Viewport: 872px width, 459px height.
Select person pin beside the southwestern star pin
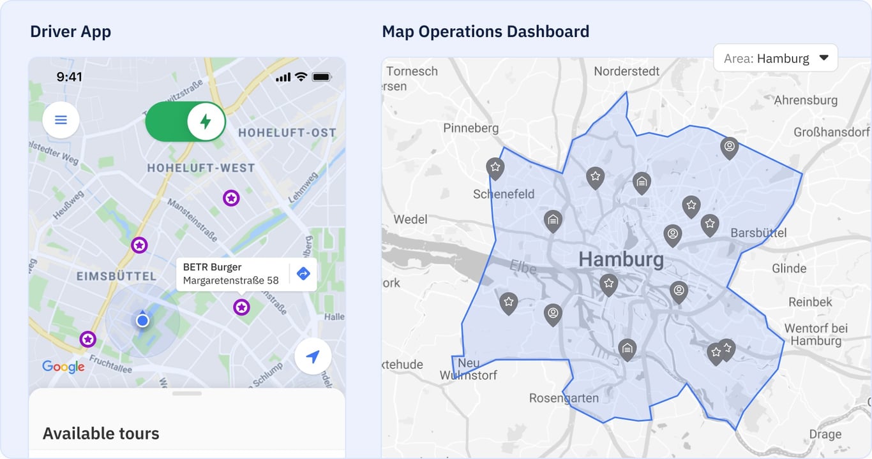[553, 315]
